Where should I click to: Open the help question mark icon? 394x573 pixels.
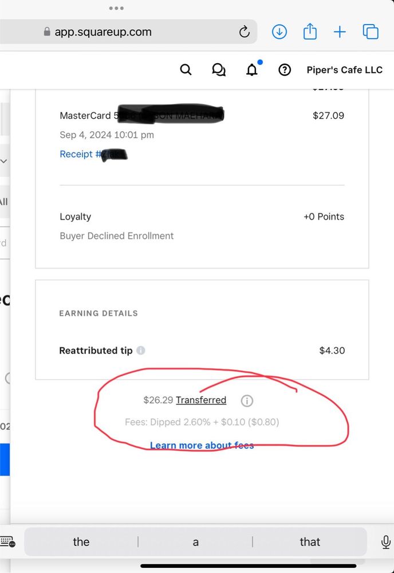pos(285,69)
